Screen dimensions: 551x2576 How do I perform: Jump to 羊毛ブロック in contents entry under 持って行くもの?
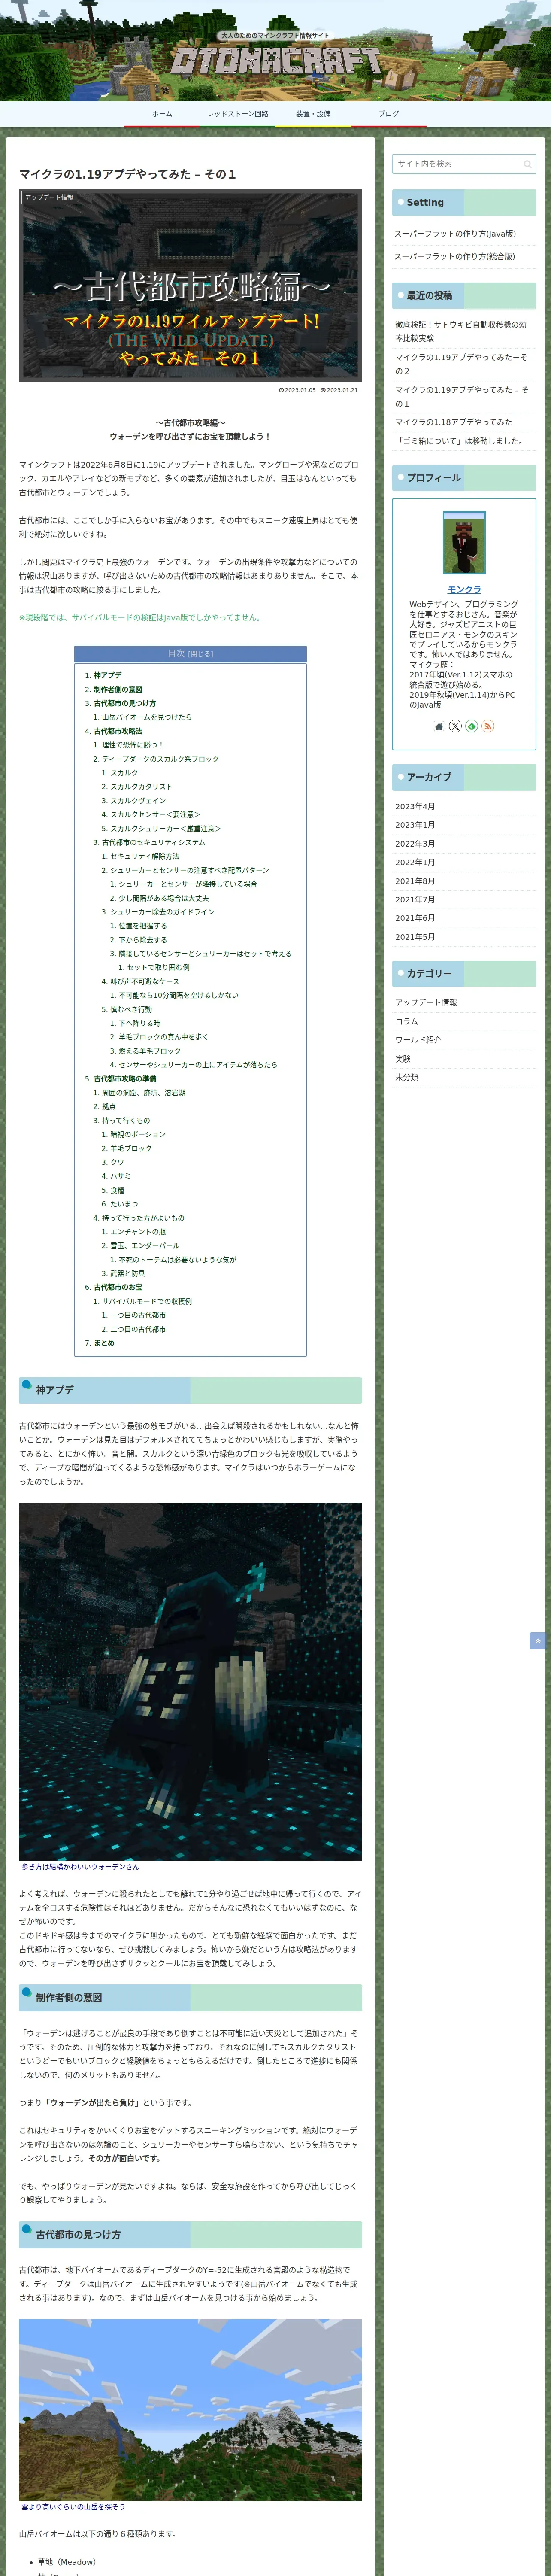point(131,1149)
